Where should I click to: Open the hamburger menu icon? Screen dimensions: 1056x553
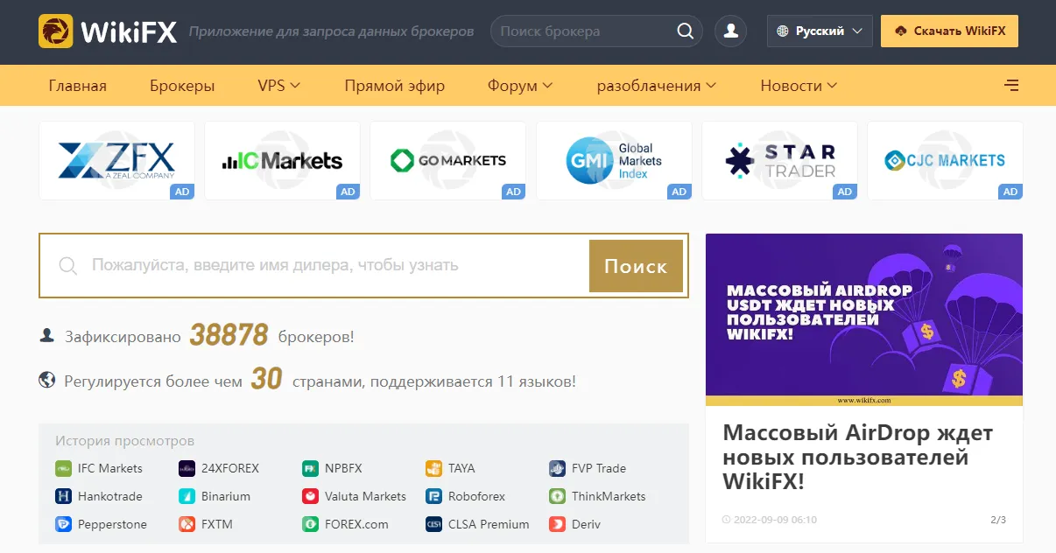click(x=1011, y=86)
